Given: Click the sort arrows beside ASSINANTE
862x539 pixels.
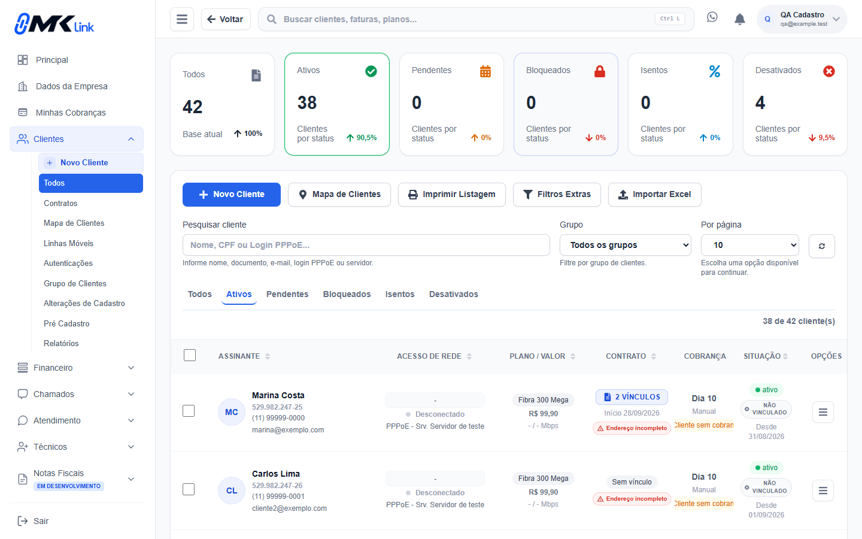Looking at the screenshot, I should 268,356.
